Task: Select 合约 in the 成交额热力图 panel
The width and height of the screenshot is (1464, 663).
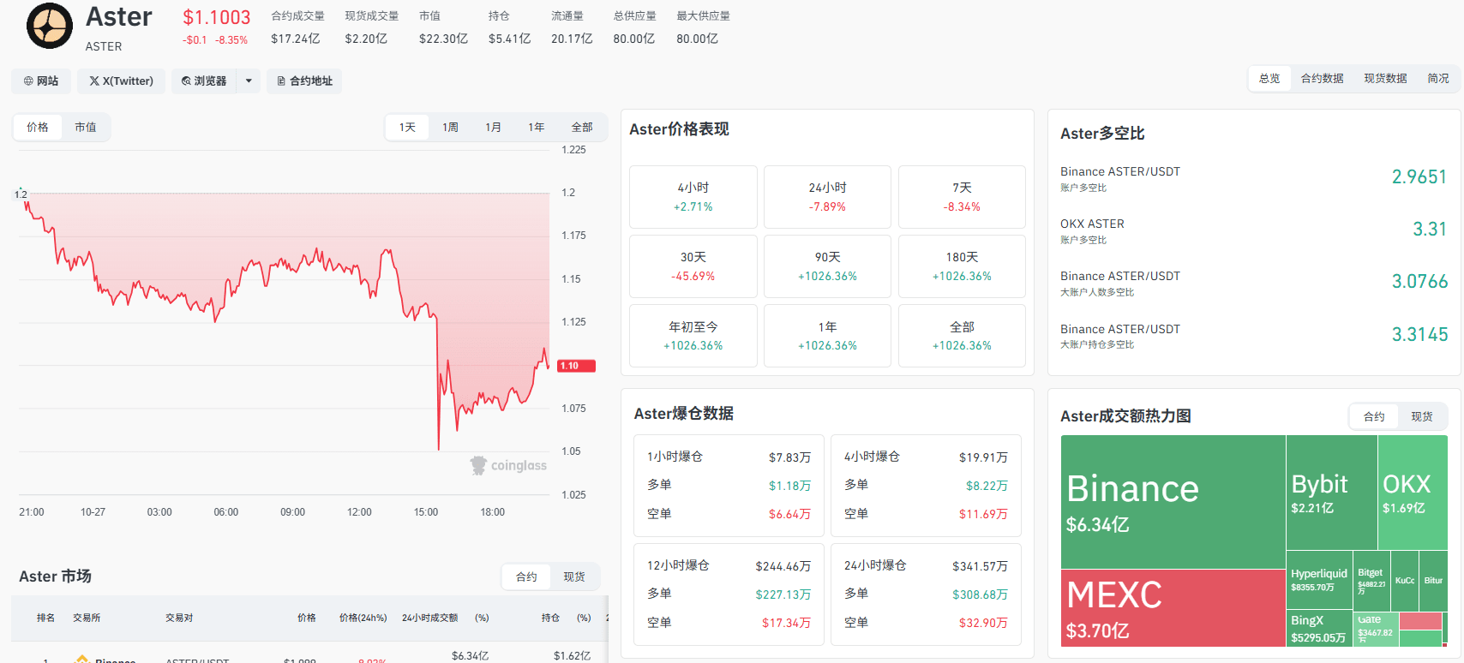Action: (x=1374, y=416)
